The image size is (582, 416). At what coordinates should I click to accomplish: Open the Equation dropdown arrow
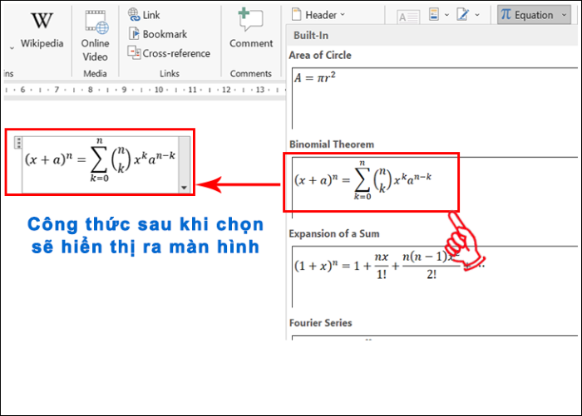(x=565, y=15)
